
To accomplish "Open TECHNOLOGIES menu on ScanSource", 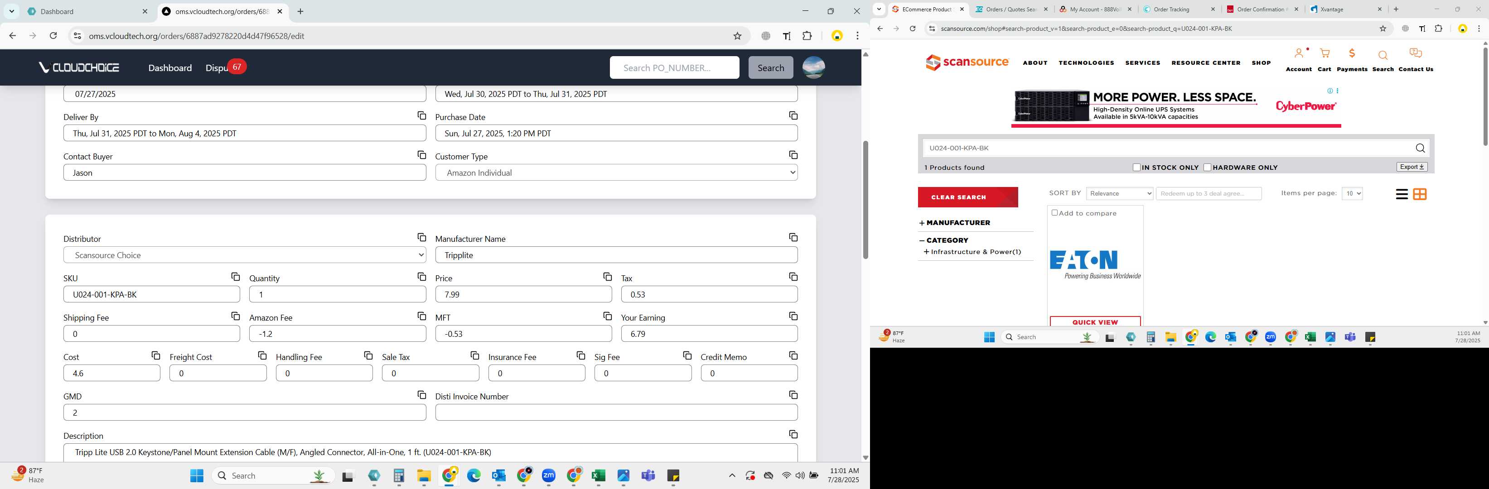I will 1086,63.
